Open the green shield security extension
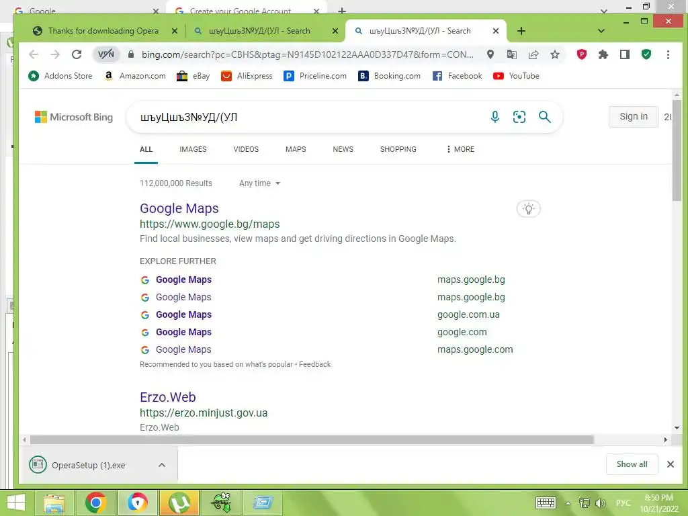This screenshot has height=516, width=688. coord(646,54)
